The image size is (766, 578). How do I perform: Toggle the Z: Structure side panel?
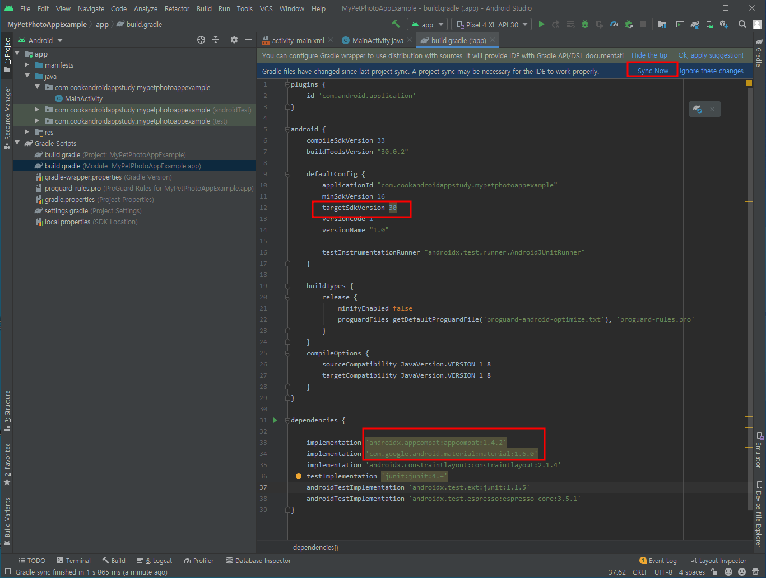coord(7,411)
